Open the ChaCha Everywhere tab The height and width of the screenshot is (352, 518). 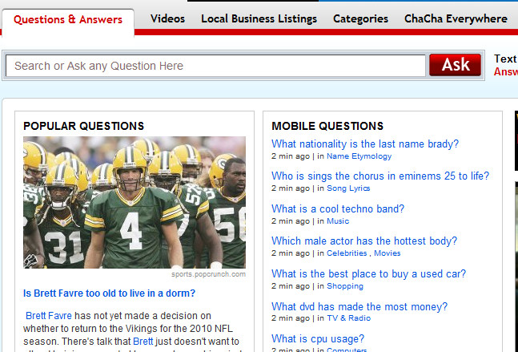456,19
